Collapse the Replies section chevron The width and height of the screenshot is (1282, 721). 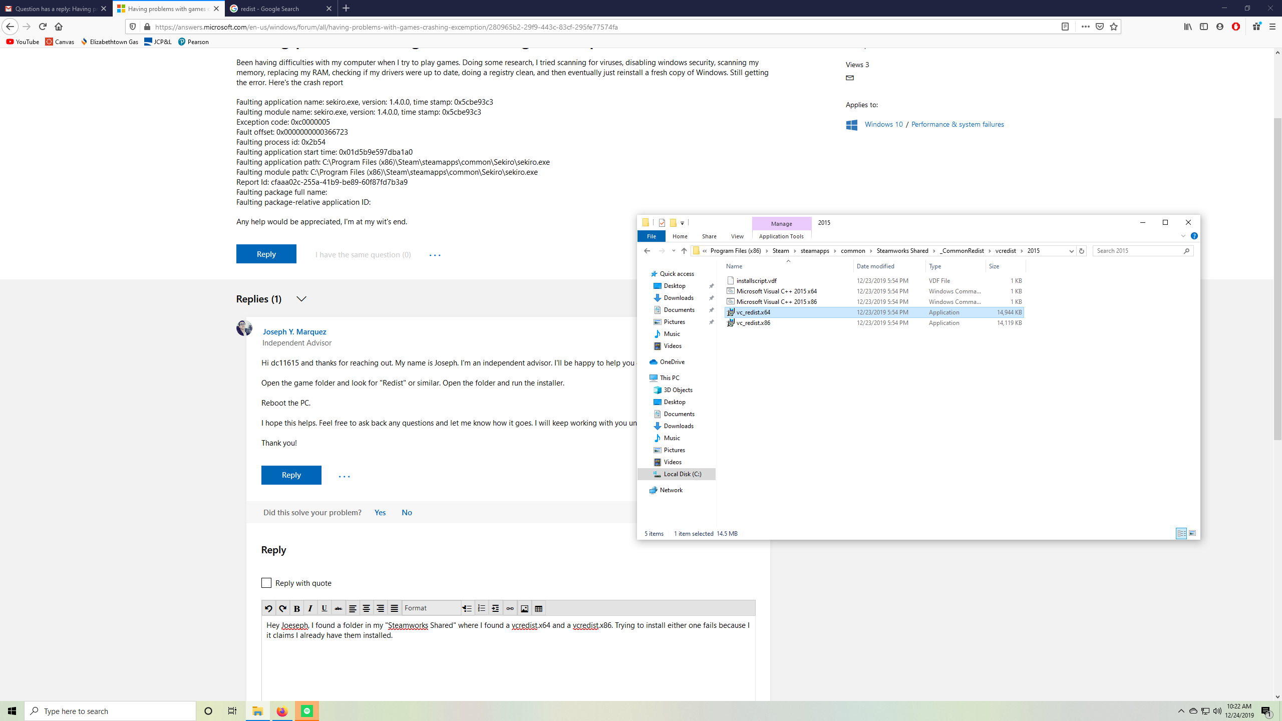click(x=301, y=299)
